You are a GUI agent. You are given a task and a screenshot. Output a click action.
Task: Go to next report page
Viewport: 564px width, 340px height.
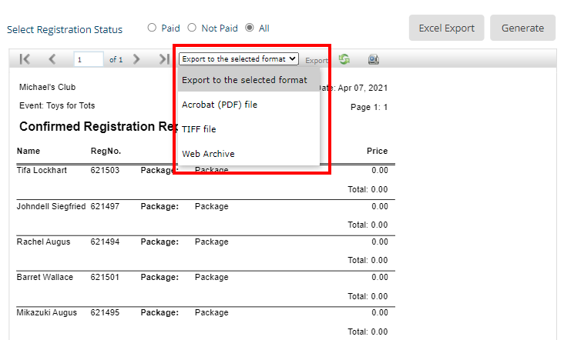click(x=136, y=59)
